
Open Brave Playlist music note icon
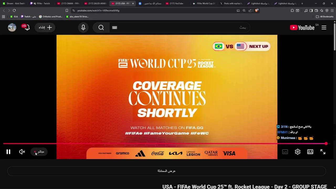pos(306,10)
